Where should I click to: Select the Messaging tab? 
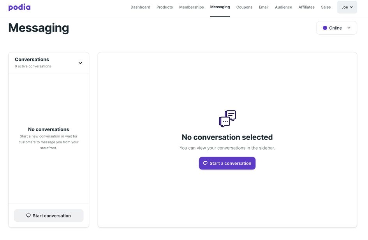(220, 7)
